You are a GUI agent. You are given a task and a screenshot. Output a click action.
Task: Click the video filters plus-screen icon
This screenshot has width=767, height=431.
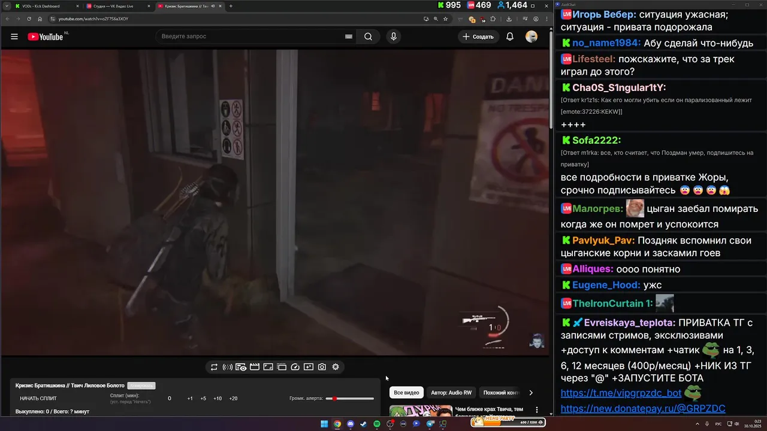pyautogui.click(x=309, y=367)
